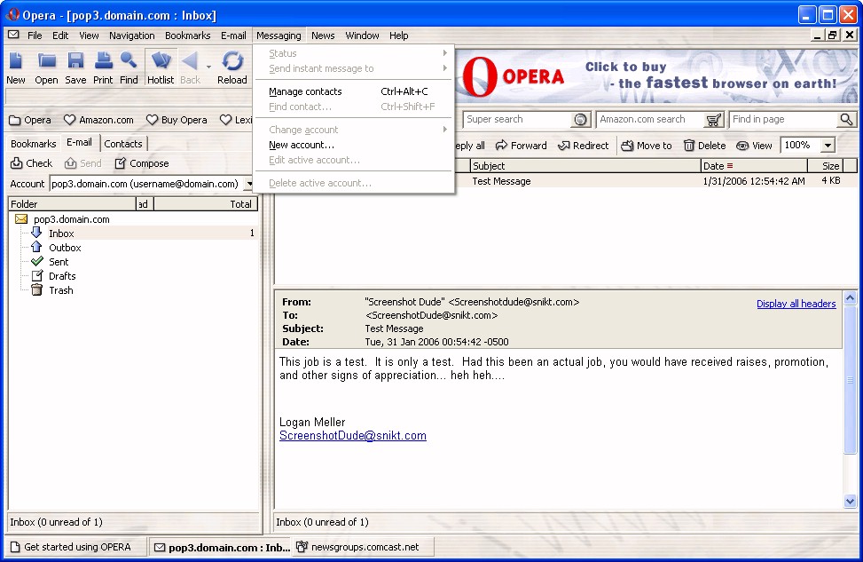Open the Buy Opera personal bar bookmark

coord(177,120)
